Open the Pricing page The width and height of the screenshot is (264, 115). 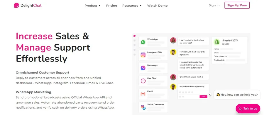(112, 6)
